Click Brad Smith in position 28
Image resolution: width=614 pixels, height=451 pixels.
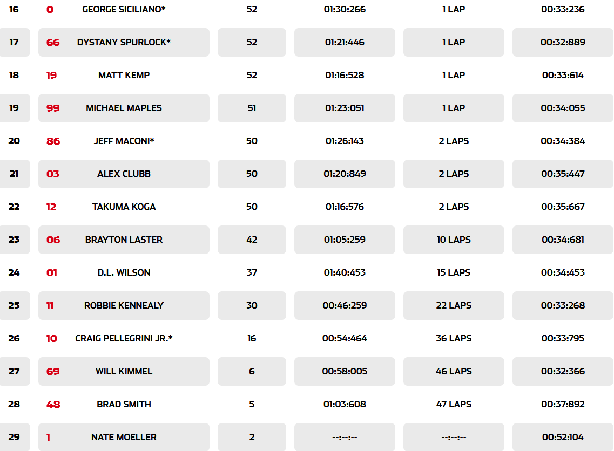pos(124,404)
